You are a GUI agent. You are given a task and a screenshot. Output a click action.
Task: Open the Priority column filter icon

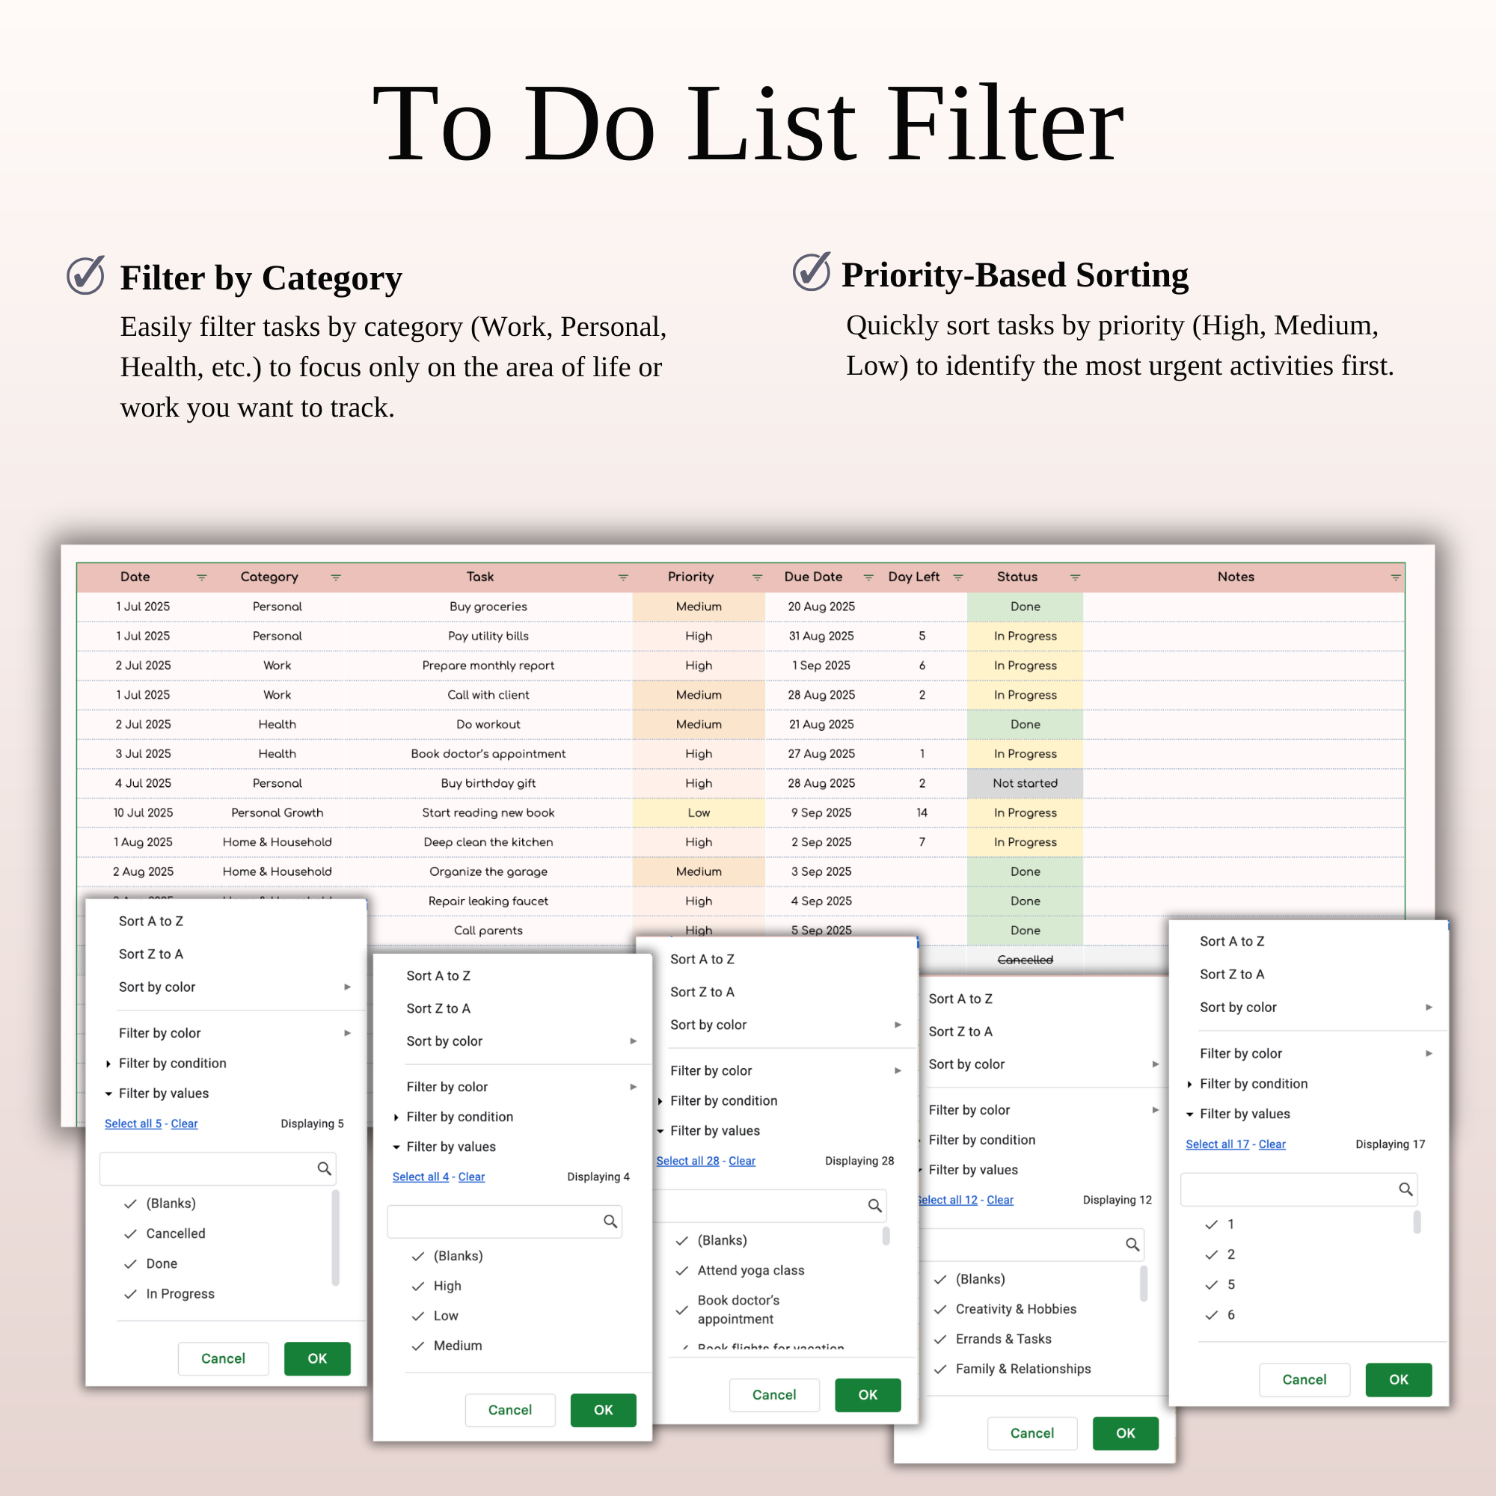pyautogui.click(x=757, y=577)
